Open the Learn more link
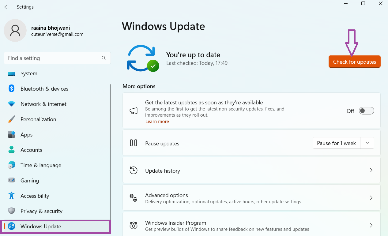The image size is (388, 236). coord(157,121)
